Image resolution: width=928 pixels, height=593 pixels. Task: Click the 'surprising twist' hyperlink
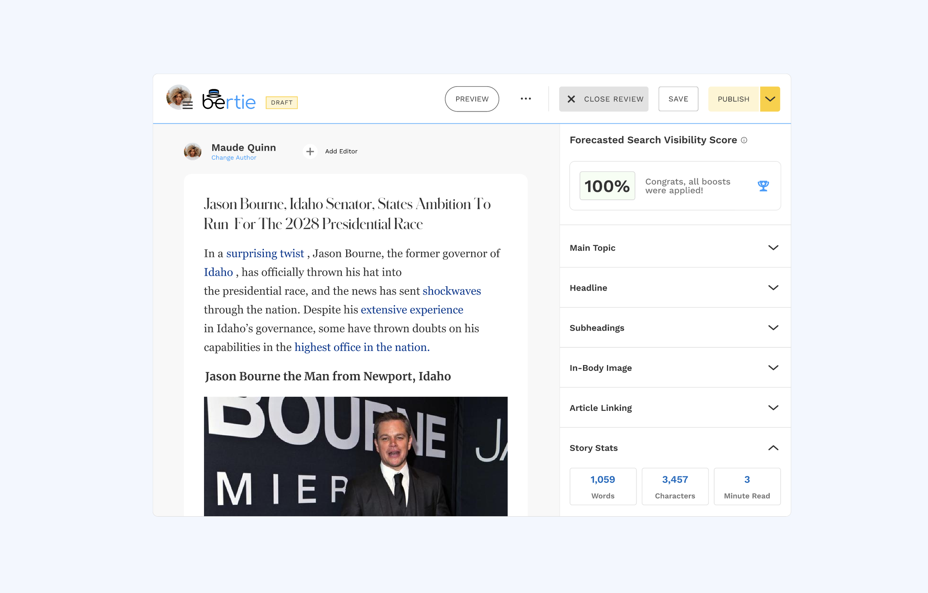pos(265,253)
